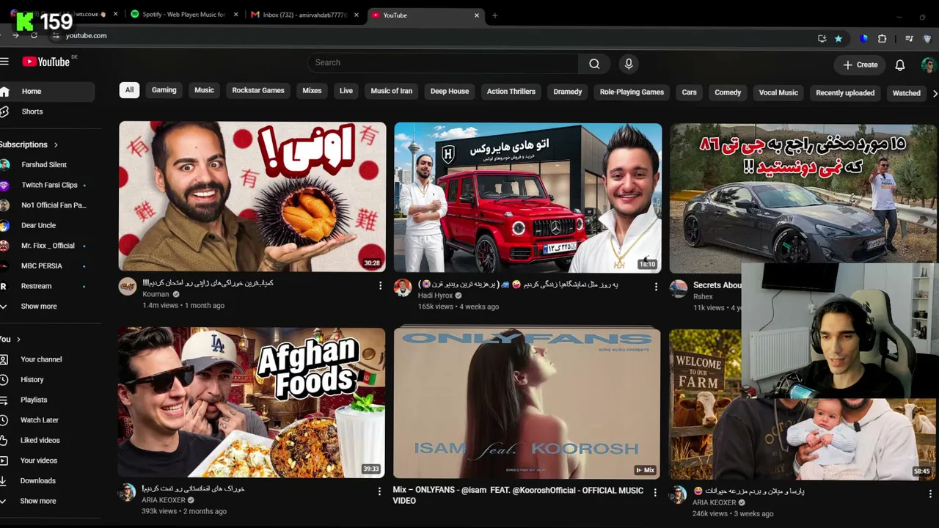Viewport: 939px width, 528px height.
Task: Click the Kouman channel name
Action: point(156,294)
